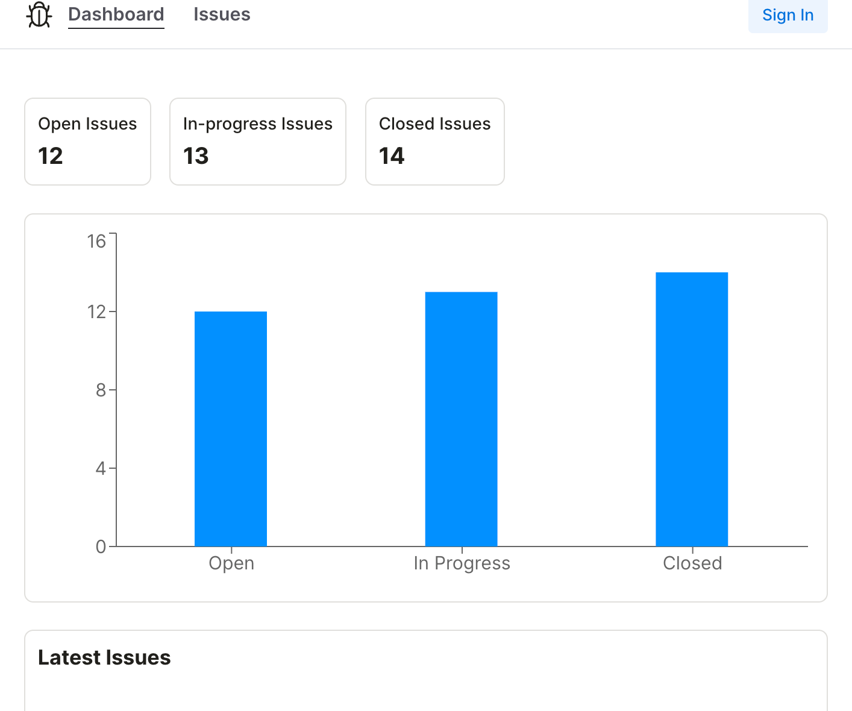
Task: Click the 4 y-axis tick label
Action: click(101, 468)
